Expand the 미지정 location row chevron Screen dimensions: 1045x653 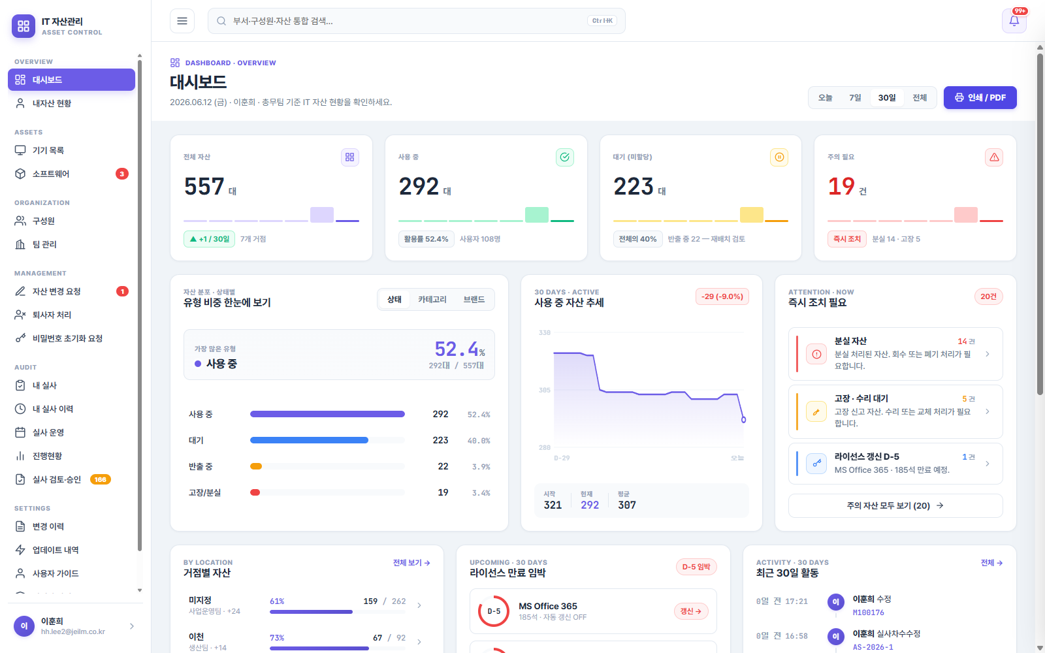tap(419, 605)
